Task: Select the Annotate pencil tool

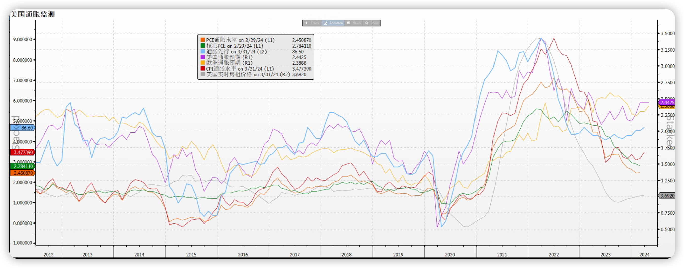Action: [333, 23]
